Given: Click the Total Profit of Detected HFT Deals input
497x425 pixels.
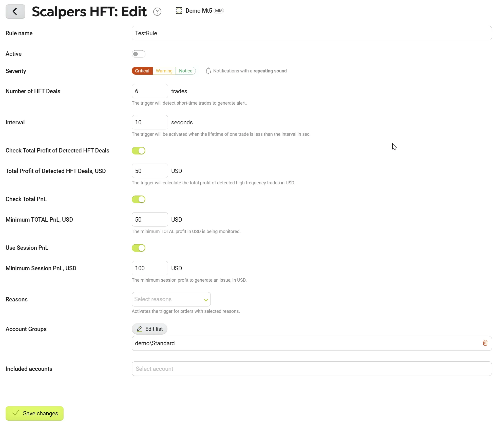Looking at the screenshot, I should 150,171.
